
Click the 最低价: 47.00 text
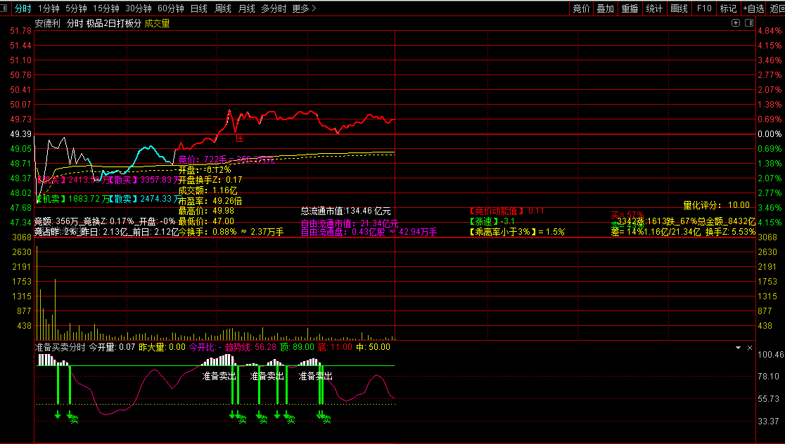click(206, 221)
